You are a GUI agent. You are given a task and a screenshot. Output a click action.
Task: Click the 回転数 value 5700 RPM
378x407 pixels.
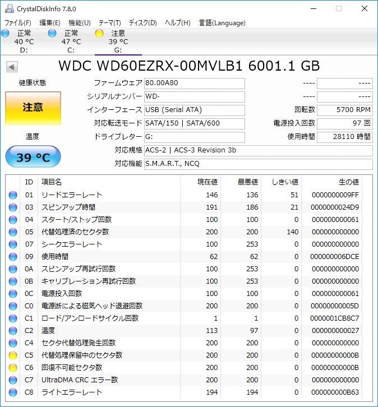pyautogui.click(x=345, y=110)
